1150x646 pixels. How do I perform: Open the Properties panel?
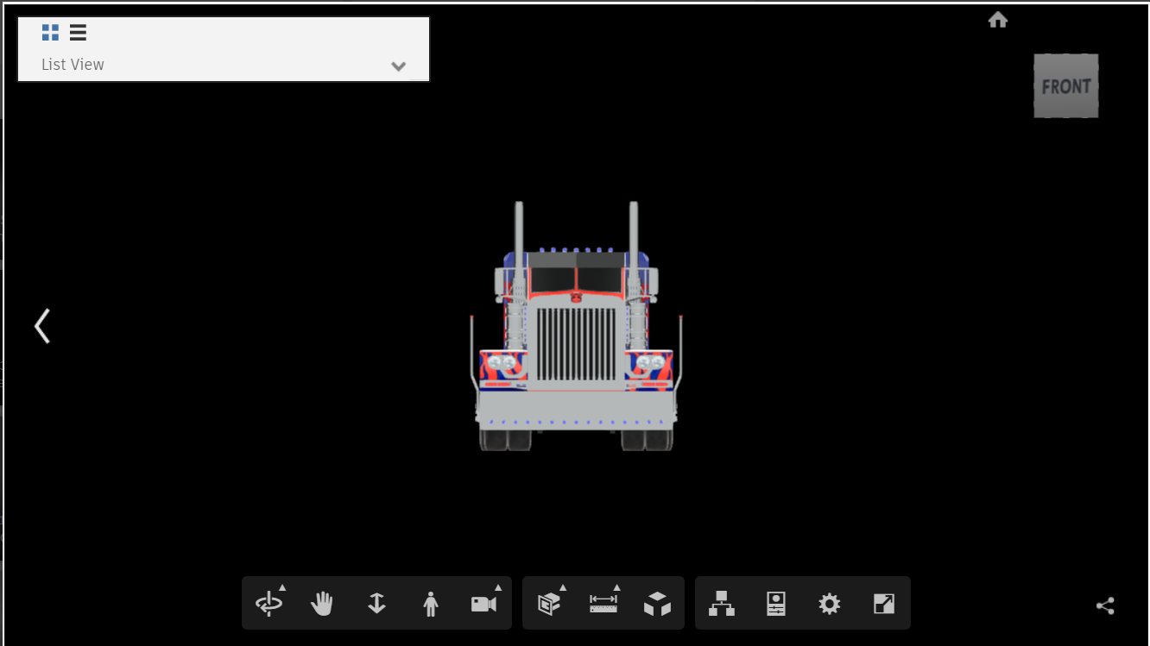(776, 604)
